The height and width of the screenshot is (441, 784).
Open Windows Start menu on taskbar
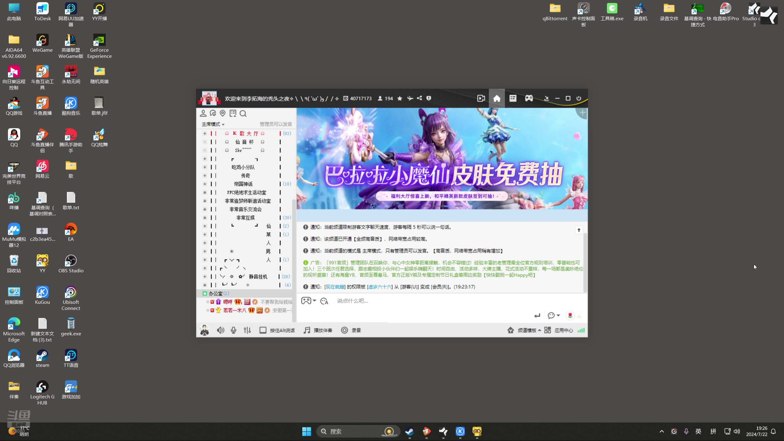(306, 432)
